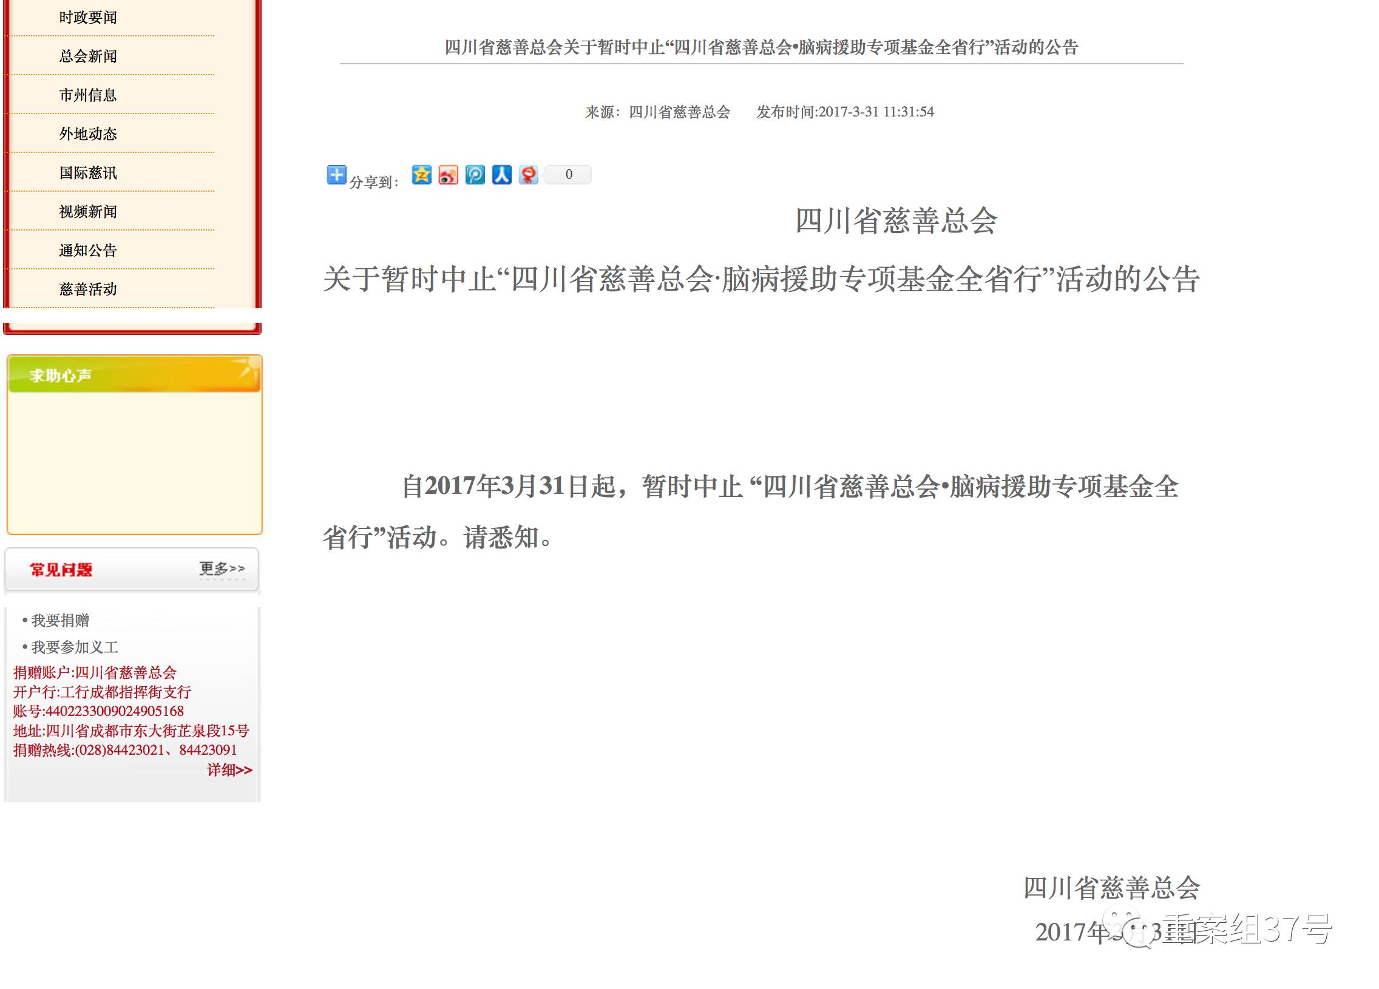
Task: Click the 详细>> donation details link
Action: point(229,771)
